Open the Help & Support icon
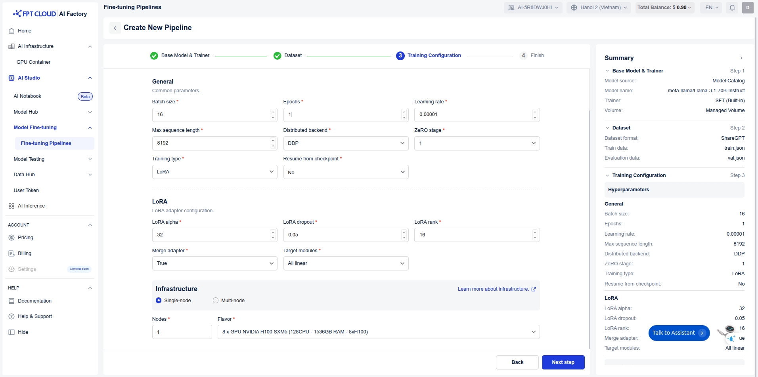Viewport: 758px width, 377px height. click(11, 316)
